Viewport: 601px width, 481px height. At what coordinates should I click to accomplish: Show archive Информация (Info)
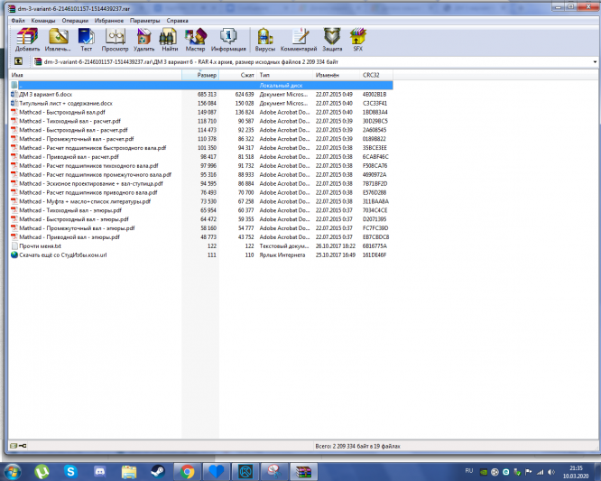click(x=228, y=39)
